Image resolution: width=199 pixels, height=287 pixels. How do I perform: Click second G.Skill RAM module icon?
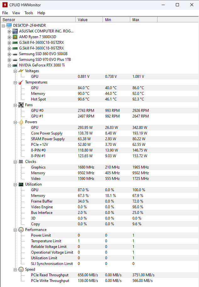click(15, 48)
